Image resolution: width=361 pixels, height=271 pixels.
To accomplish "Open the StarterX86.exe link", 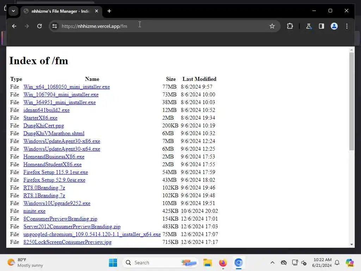I will click(40, 118).
